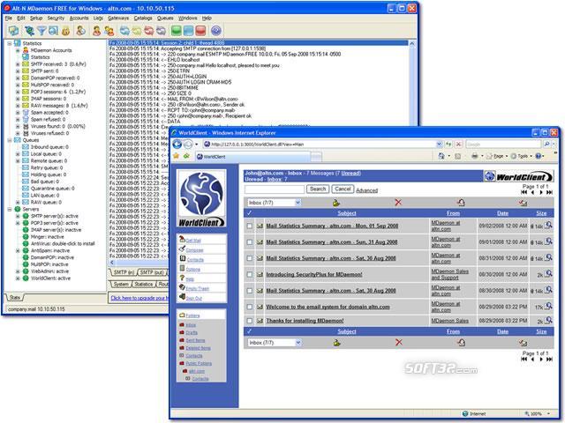
Task: Switch to the System tab in MDaemon
Action: pyautogui.click(x=121, y=284)
